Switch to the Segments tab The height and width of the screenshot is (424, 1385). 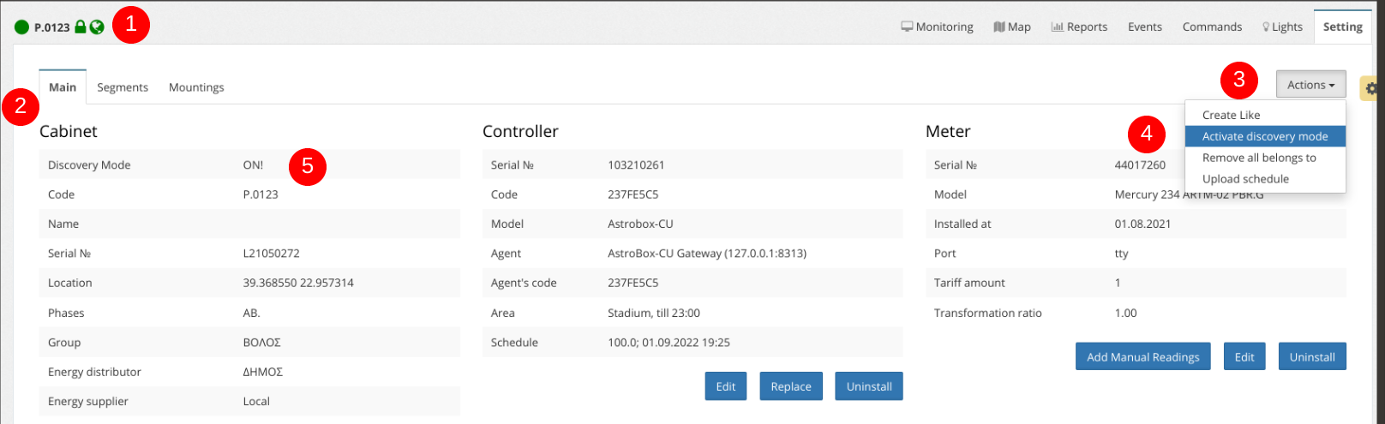[123, 87]
